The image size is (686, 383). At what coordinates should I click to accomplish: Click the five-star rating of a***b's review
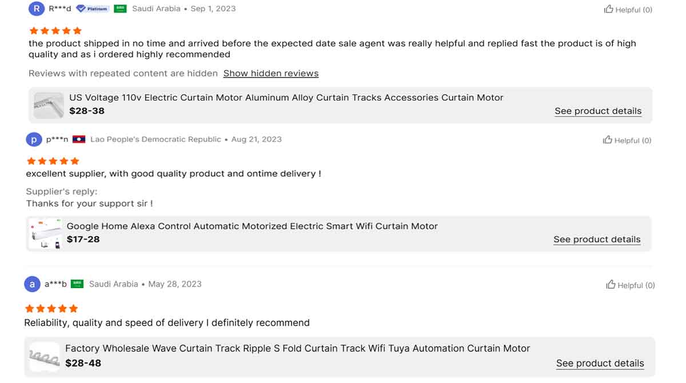point(51,309)
